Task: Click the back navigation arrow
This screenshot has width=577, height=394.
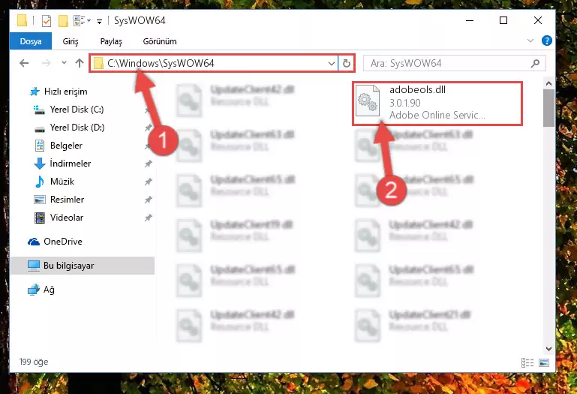Action: (24, 63)
